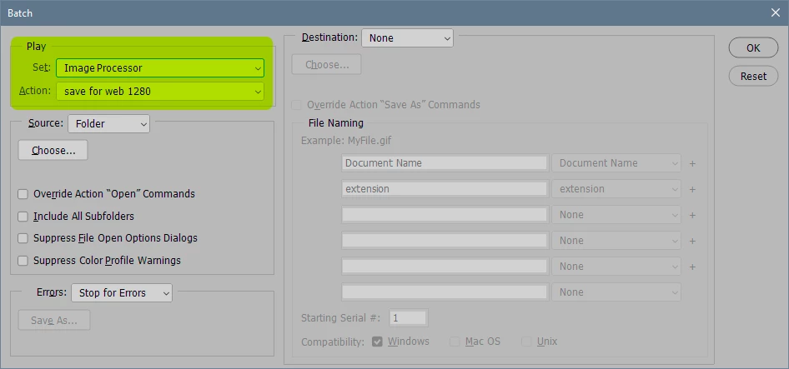This screenshot has height=369, width=789.
Task: Click plus sign beside extension dropdown
Action: tap(692, 190)
